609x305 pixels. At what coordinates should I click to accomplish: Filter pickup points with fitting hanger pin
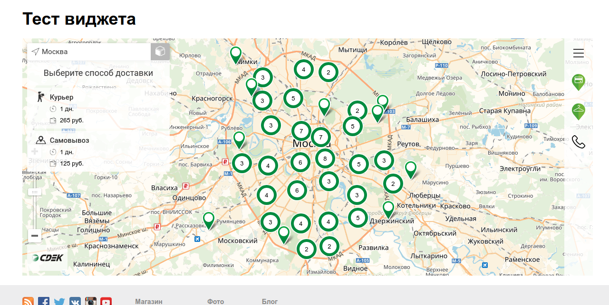coord(579,112)
